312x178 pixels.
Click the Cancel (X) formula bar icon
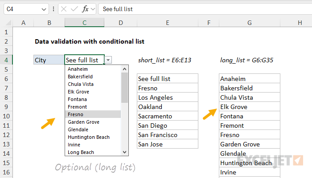64,9
